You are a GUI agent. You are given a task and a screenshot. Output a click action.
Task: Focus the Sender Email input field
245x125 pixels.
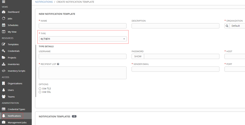(x=176, y=69)
